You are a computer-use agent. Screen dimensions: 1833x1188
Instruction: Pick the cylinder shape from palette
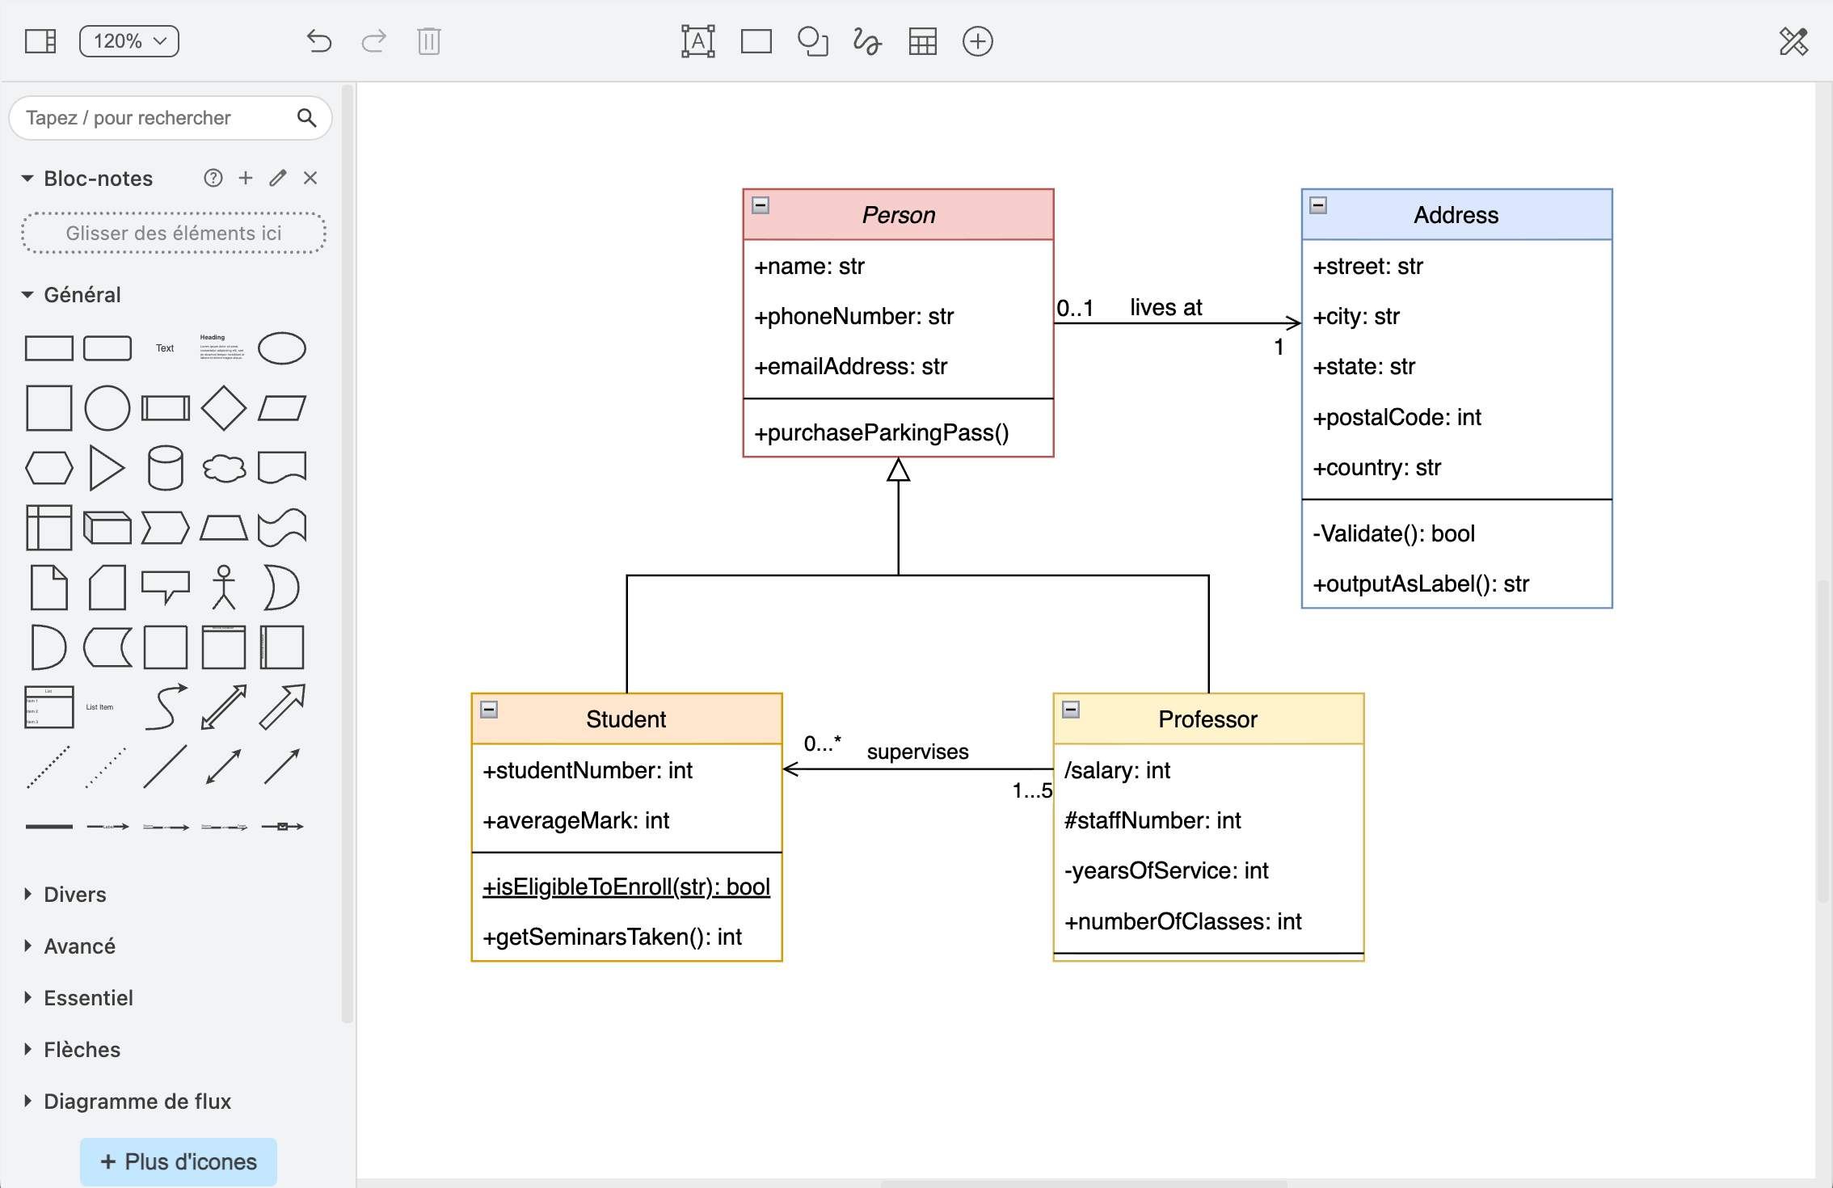[x=165, y=468]
